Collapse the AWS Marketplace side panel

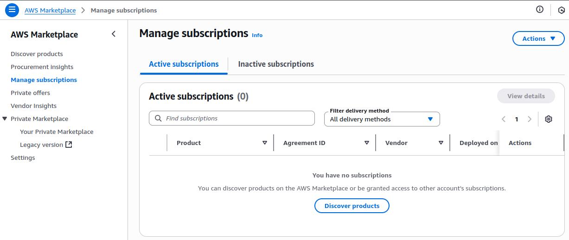pos(114,34)
